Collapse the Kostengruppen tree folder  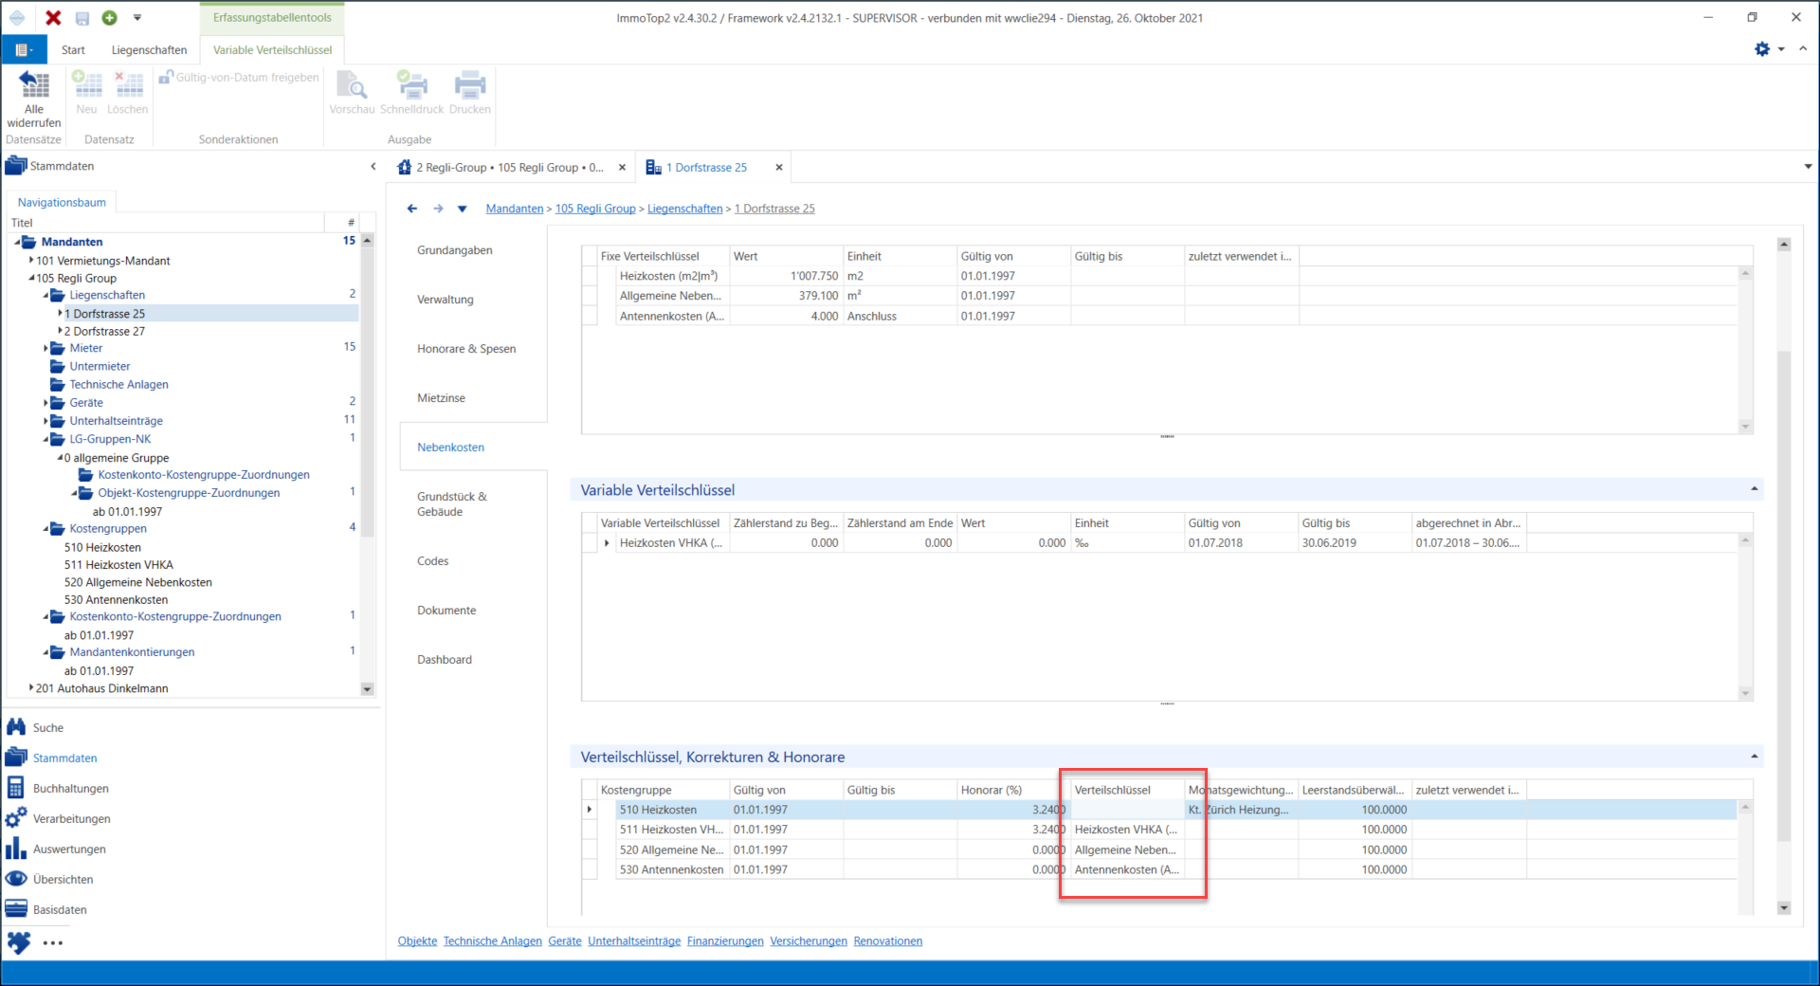pos(45,529)
